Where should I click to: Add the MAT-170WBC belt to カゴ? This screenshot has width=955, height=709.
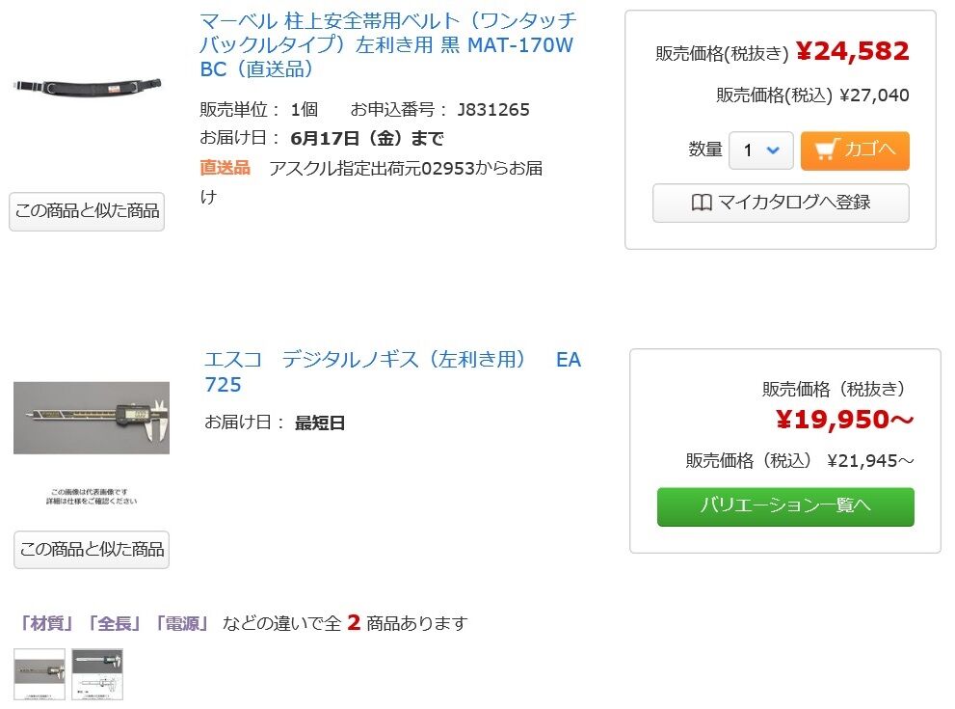click(x=855, y=150)
